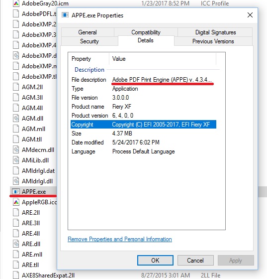Screen dimensions: 267x279
Task: Select the ARE.3ll file
Action: 31,223
